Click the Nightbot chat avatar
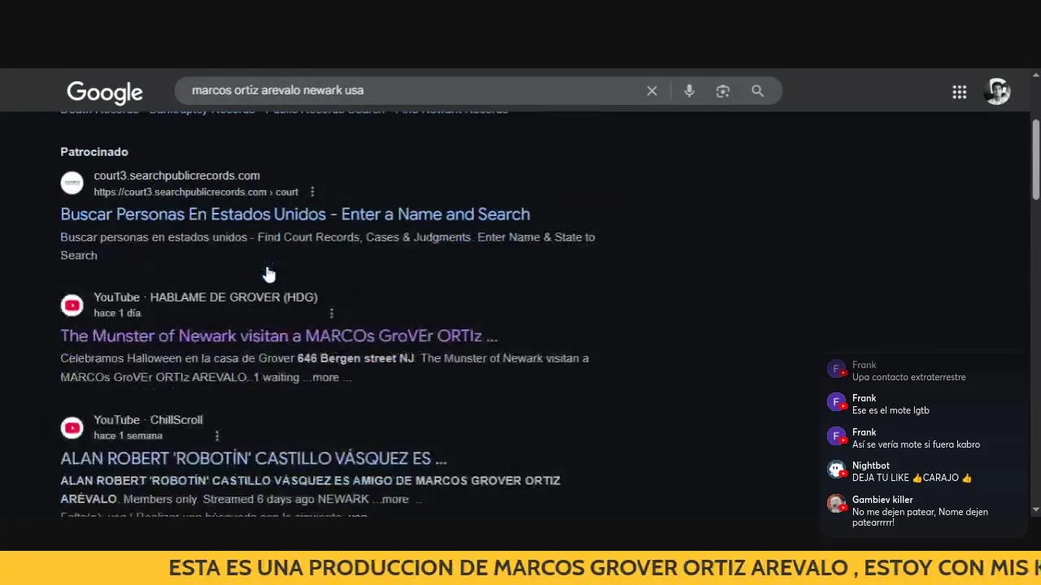The height and width of the screenshot is (585, 1041). pos(837,470)
